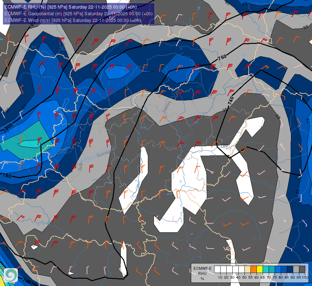312x286 pixels.
Task: Pick the medium blue 80–85 legend swatch
Action: click(284, 269)
